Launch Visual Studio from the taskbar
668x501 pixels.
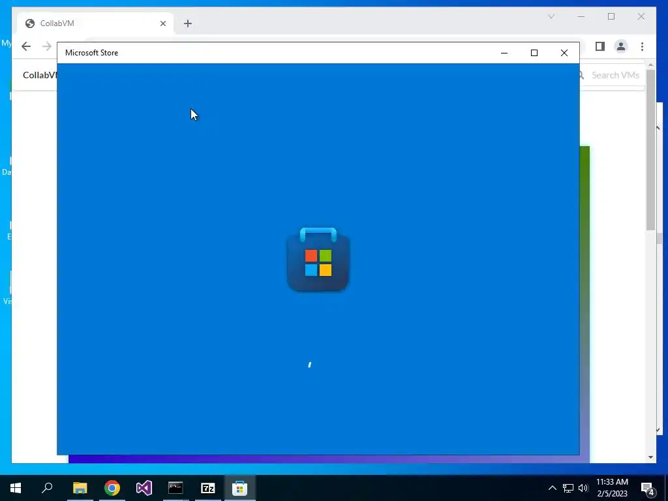144,488
